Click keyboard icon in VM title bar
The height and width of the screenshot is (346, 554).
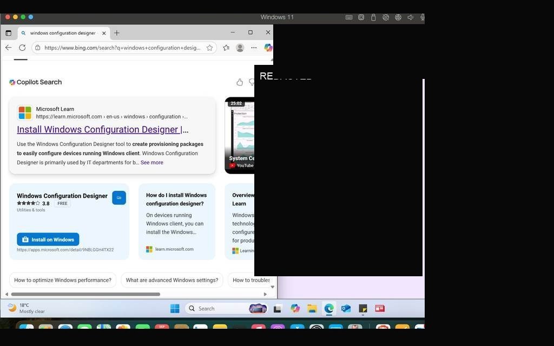coord(349,17)
